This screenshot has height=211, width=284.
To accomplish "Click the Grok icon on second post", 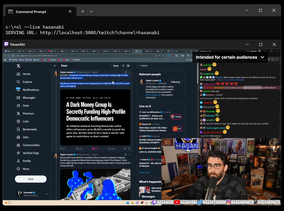I will [x=126, y=154].
